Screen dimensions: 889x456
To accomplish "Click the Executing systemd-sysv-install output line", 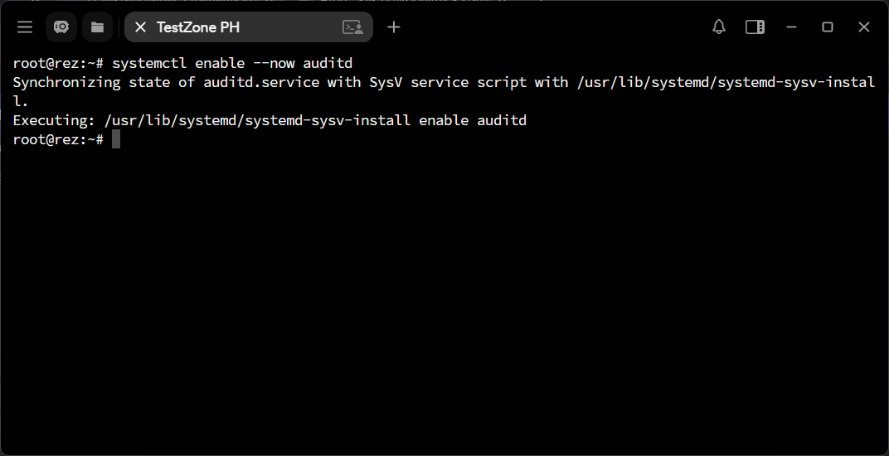I will 270,120.
